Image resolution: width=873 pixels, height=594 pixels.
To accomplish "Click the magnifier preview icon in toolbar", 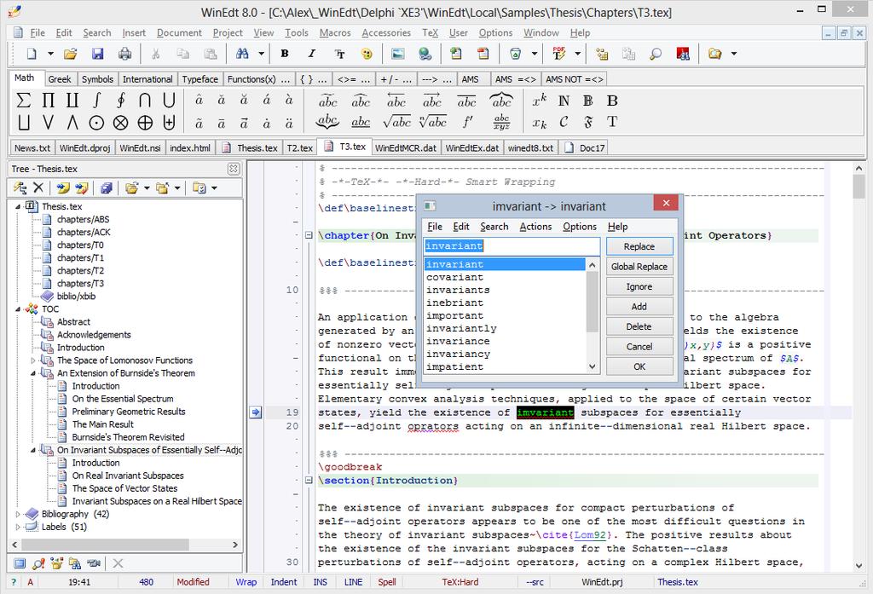I will click(x=656, y=54).
